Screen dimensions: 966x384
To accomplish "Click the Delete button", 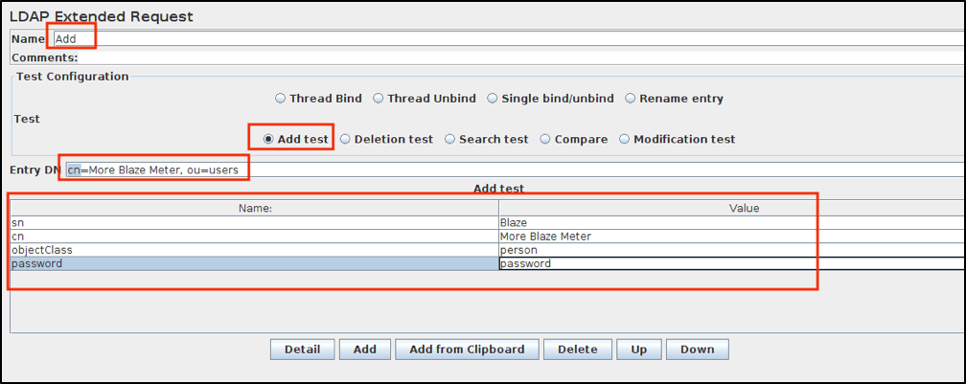I will coord(577,350).
